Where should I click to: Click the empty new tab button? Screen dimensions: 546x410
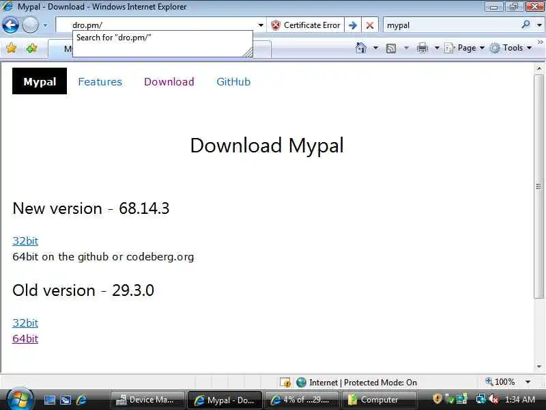tap(262, 49)
